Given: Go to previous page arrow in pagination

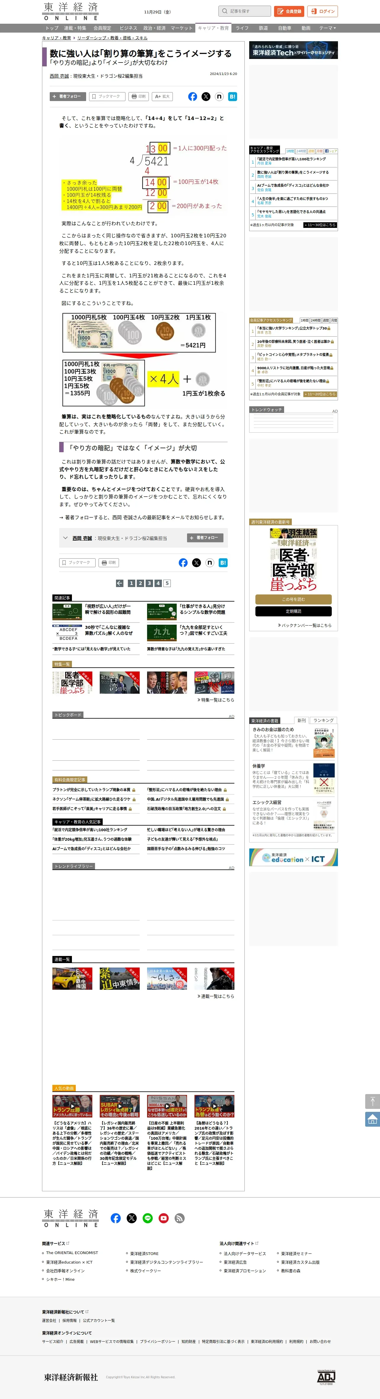Looking at the screenshot, I should coord(120,583).
